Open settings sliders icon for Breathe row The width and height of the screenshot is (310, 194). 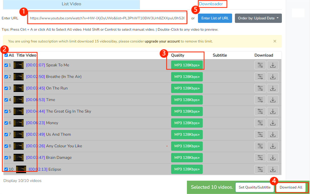pyautogui.click(x=260, y=77)
